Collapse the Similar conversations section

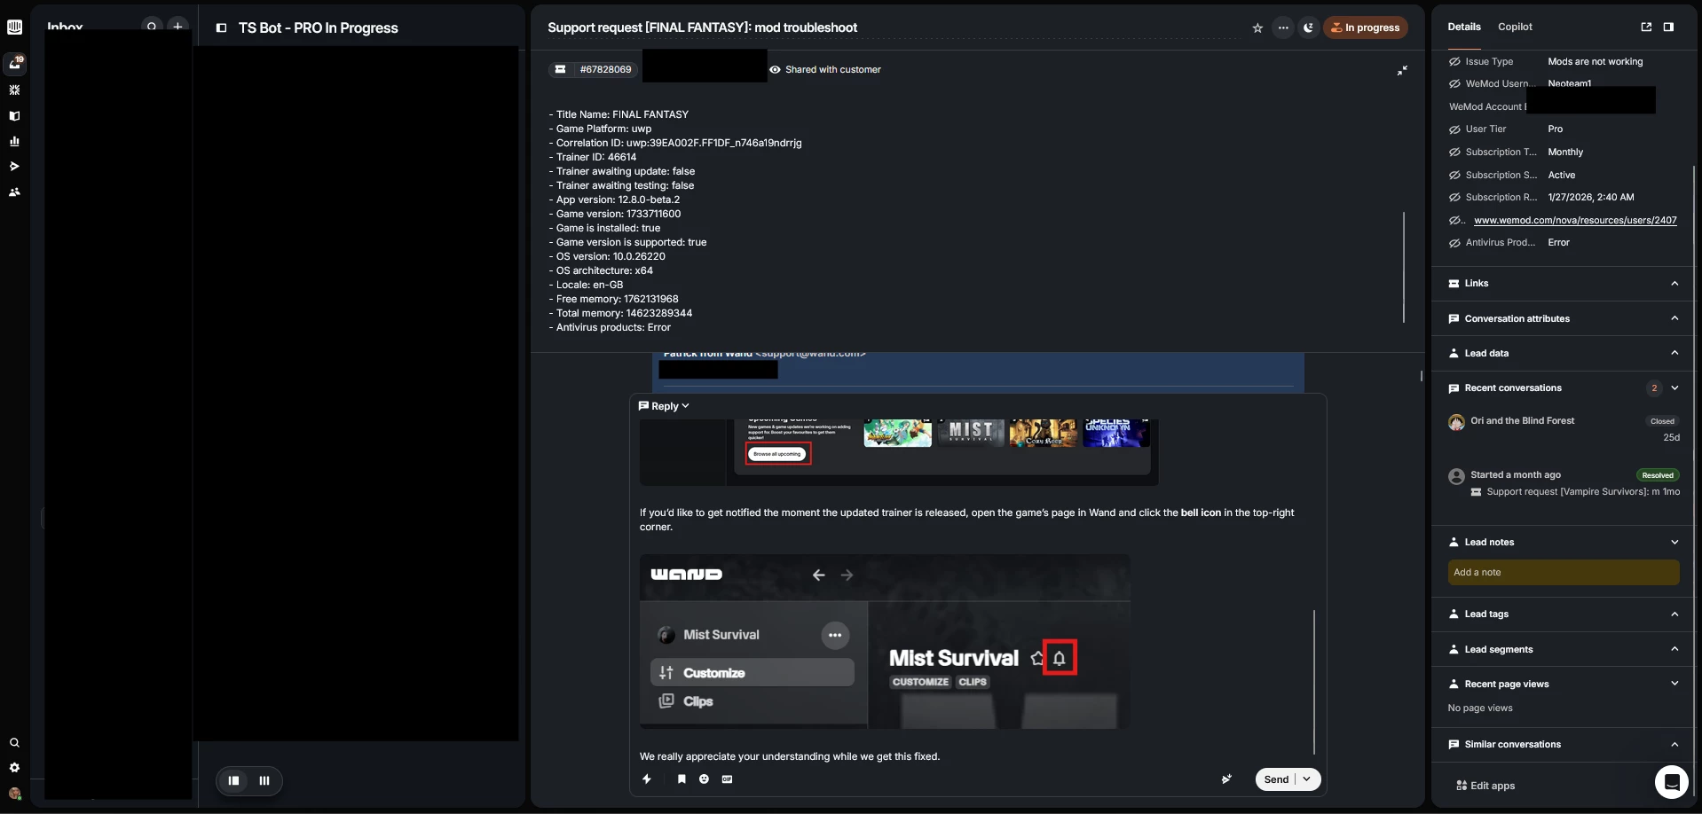coord(1674,745)
